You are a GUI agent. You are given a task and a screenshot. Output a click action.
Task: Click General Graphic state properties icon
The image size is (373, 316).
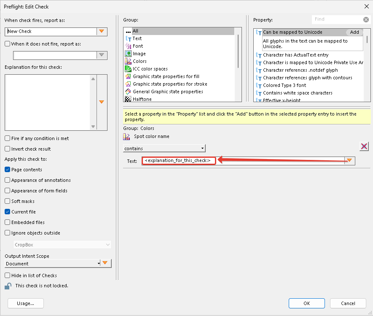pyautogui.click(x=128, y=92)
